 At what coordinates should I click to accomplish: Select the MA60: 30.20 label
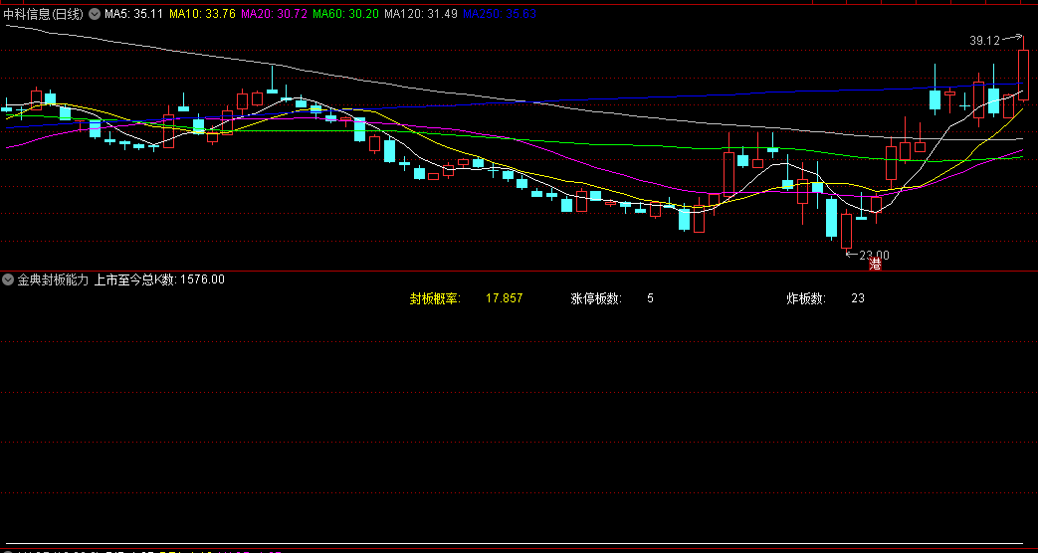point(345,14)
